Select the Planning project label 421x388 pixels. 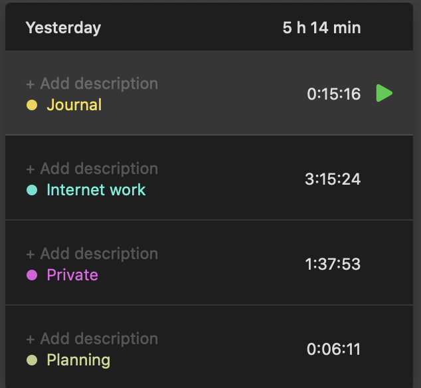click(78, 360)
